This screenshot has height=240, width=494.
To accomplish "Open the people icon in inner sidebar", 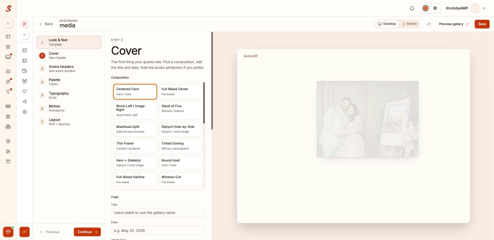I will coord(25,81).
